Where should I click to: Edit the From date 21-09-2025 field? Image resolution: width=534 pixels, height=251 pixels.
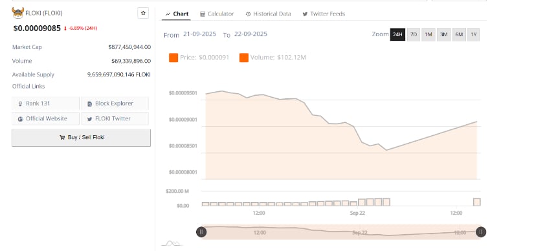pyautogui.click(x=199, y=34)
